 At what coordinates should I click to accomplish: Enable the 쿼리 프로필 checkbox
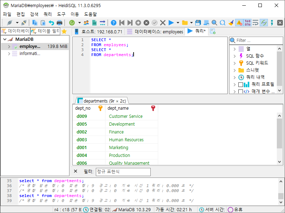[241, 84]
